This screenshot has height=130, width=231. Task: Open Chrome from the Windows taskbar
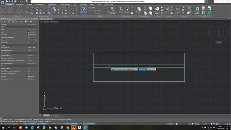pyautogui.click(x=67, y=127)
